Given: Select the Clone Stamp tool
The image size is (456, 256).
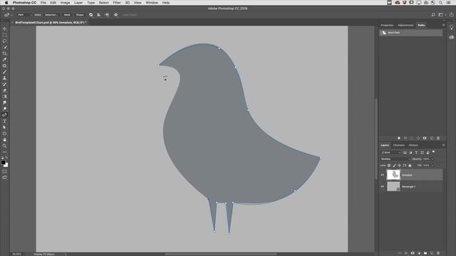Looking at the screenshot, I should tap(4, 78).
